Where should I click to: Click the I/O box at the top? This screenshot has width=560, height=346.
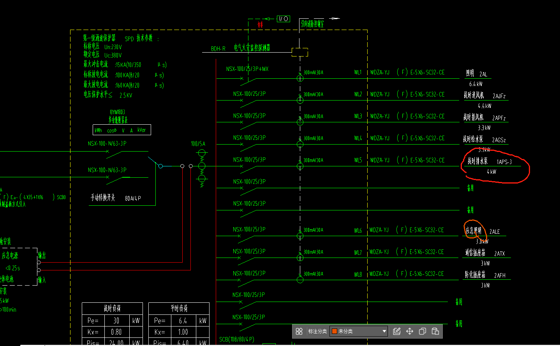pos(284,19)
